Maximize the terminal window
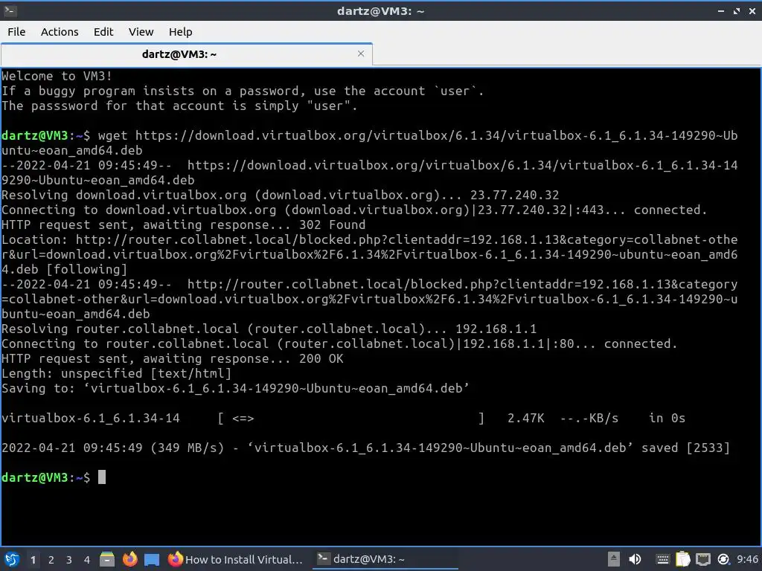762x571 pixels. (x=737, y=10)
